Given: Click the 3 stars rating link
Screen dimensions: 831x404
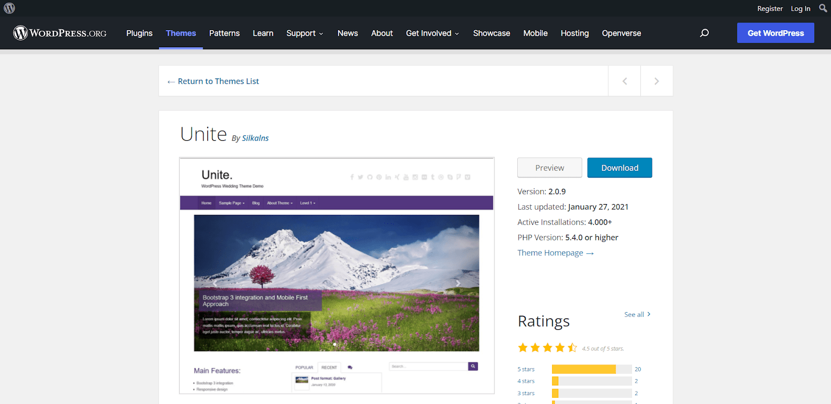Looking at the screenshot, I should pyautogui.click(x=526, y=393).
